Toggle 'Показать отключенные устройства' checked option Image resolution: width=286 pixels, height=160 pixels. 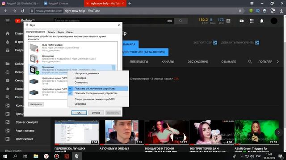click(x=98, y=88)
